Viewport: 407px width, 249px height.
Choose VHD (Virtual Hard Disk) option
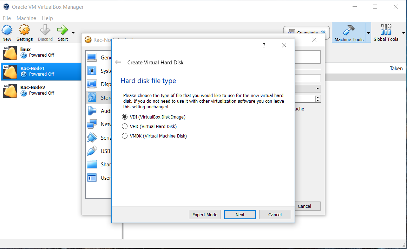tap(149, 126)
